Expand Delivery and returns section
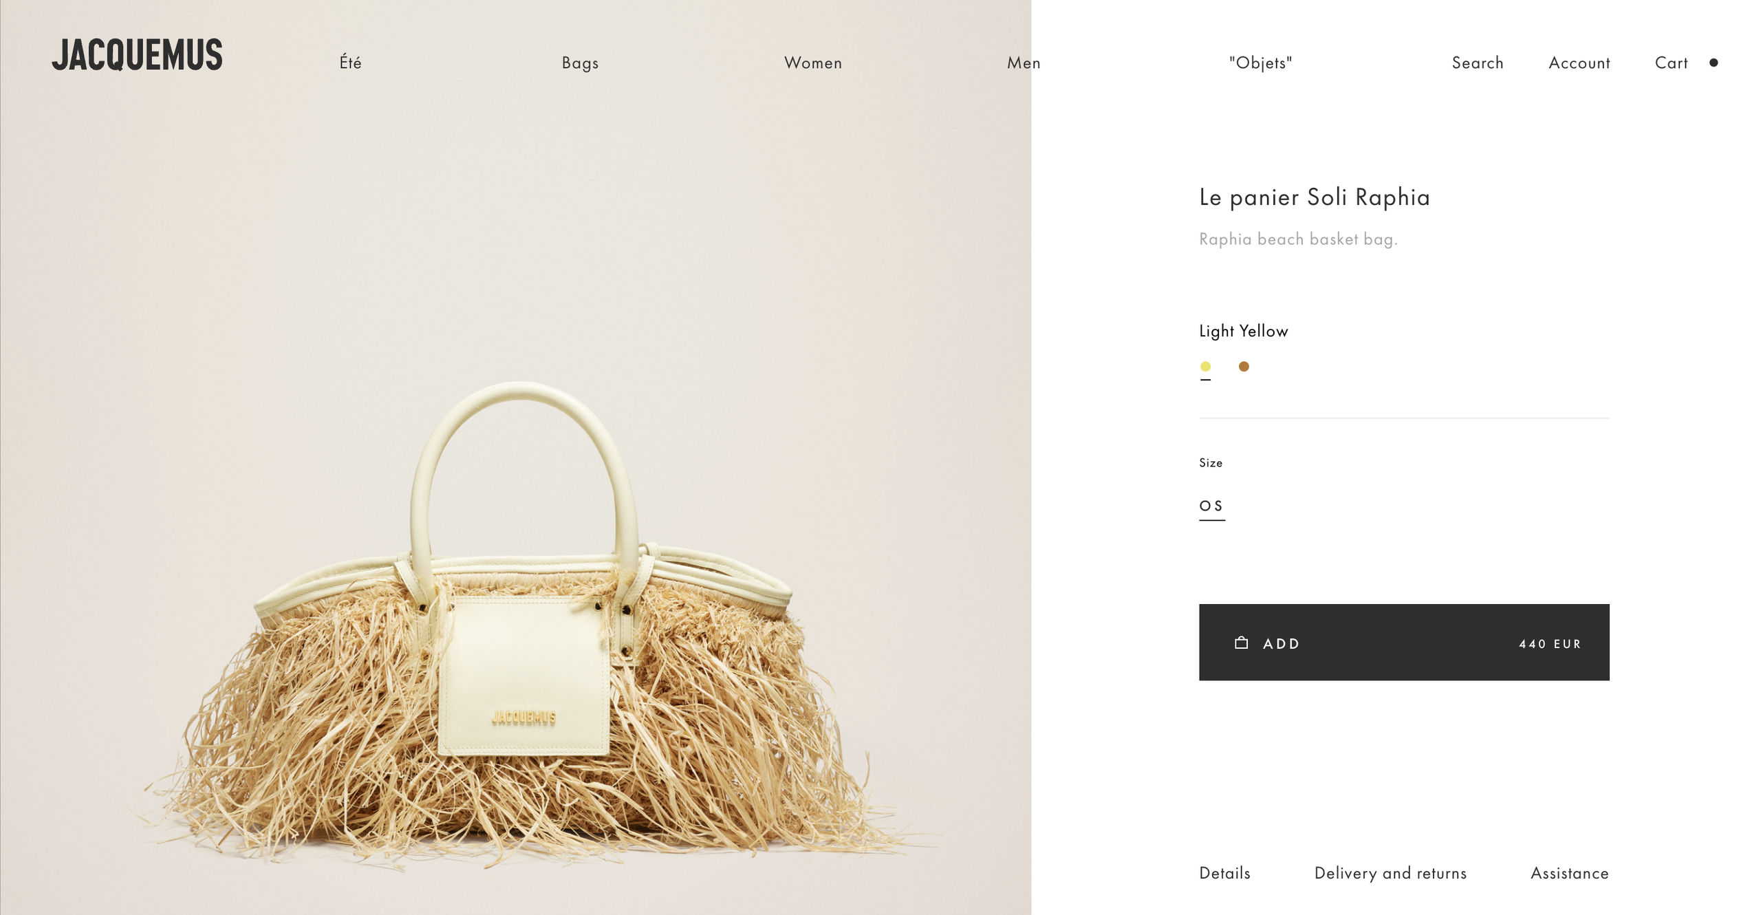 pyautogui.click(x=1390, y=873)
